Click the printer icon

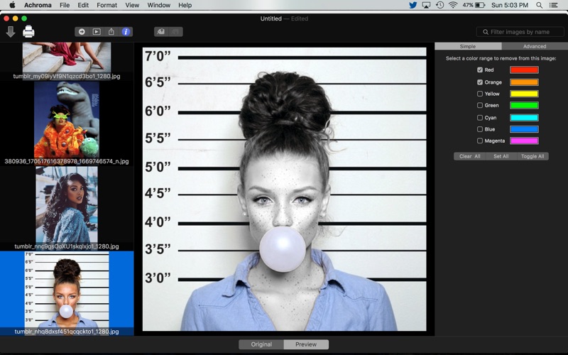[x=28, y=32]
